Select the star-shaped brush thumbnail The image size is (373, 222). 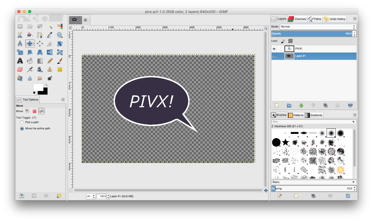(285, 142)
